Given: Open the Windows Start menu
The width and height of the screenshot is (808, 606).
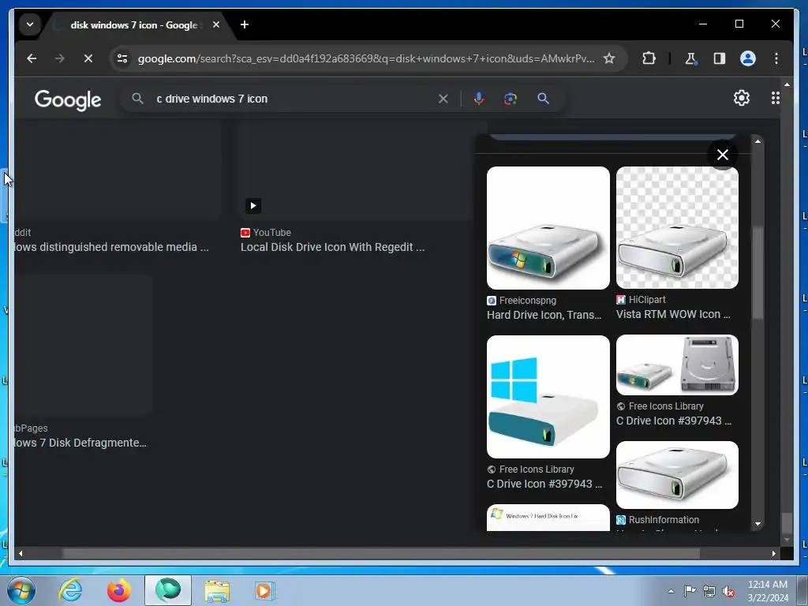Looking at the screenshot, I should click(21, 590).
